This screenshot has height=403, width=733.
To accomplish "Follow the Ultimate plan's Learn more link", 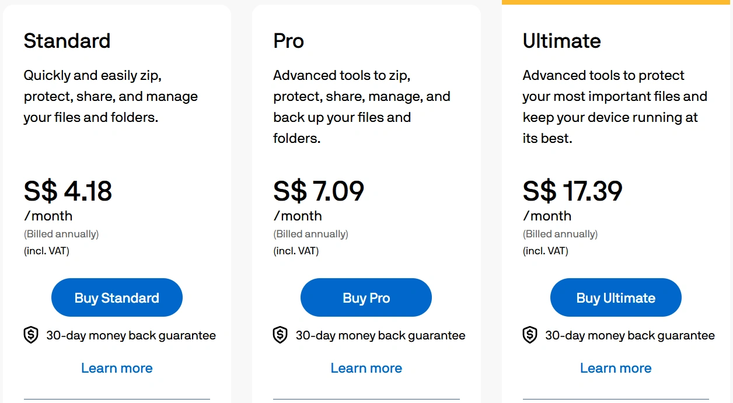I will 616,368.
